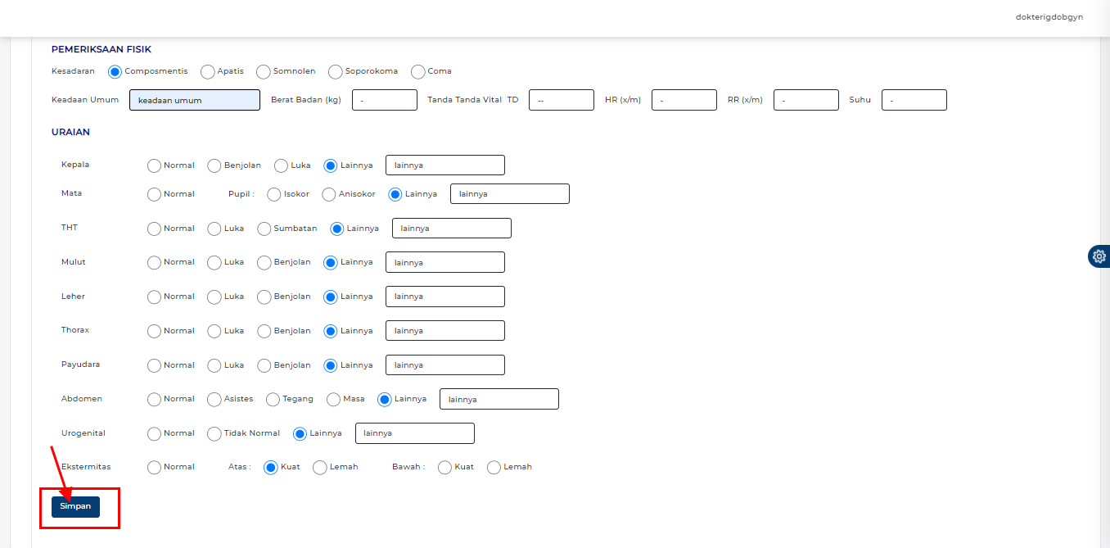The height and width of the screenshot is (548, 1110).
Task: Select Benjolan for Thorax
Action: [264, 330]
